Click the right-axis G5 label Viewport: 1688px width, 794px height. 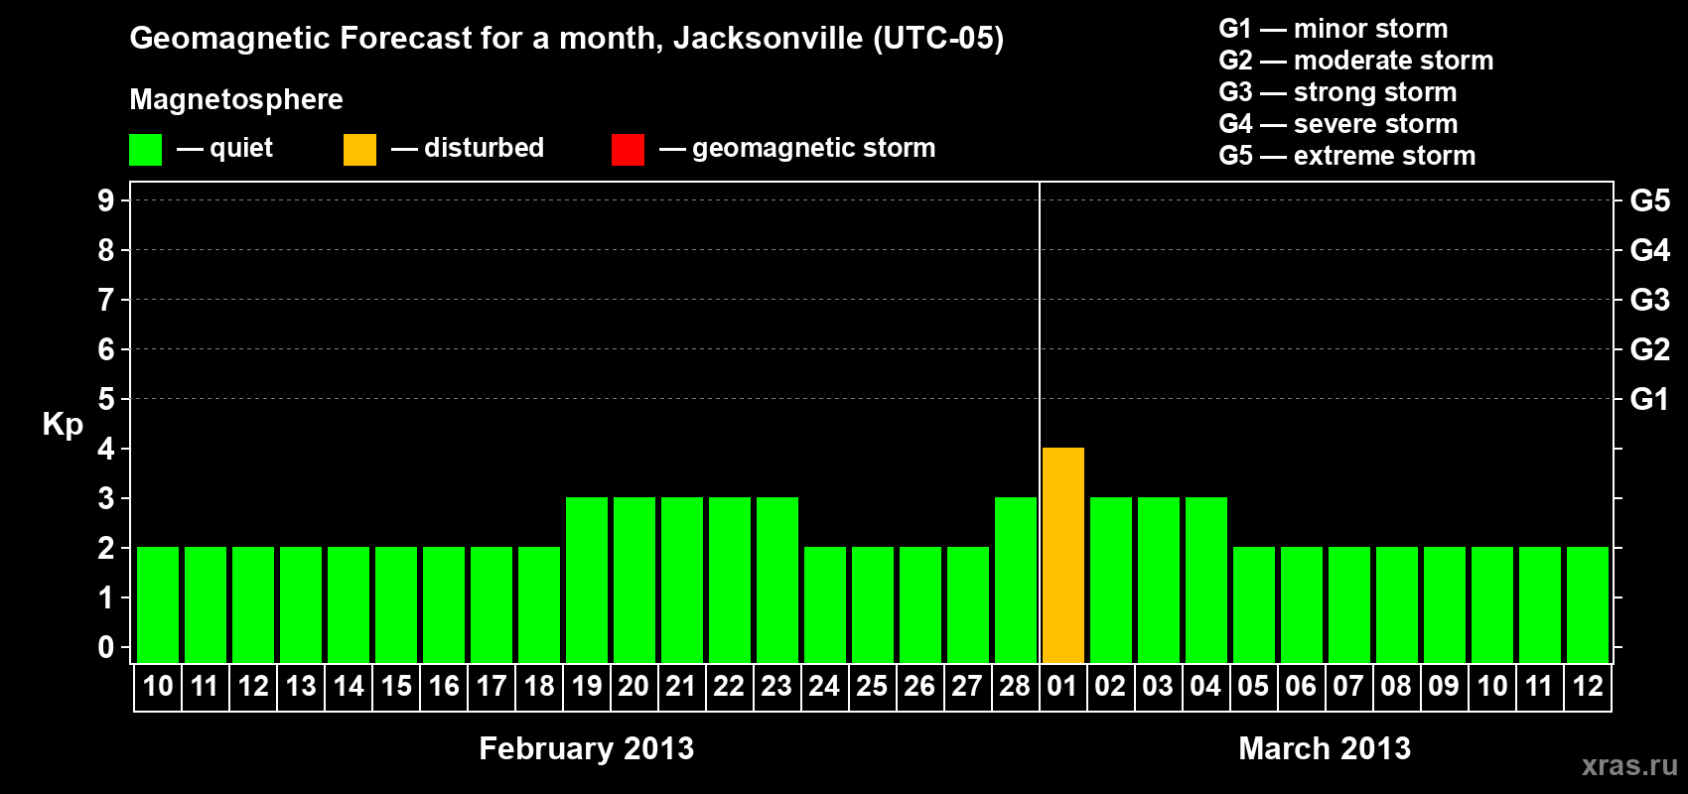[1649, 200]
